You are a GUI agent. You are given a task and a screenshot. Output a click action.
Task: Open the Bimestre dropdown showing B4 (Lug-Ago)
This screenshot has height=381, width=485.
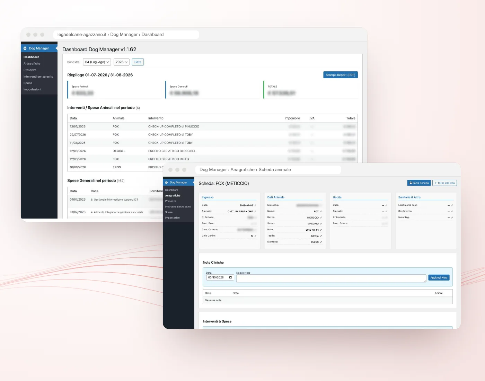(97, 62)
